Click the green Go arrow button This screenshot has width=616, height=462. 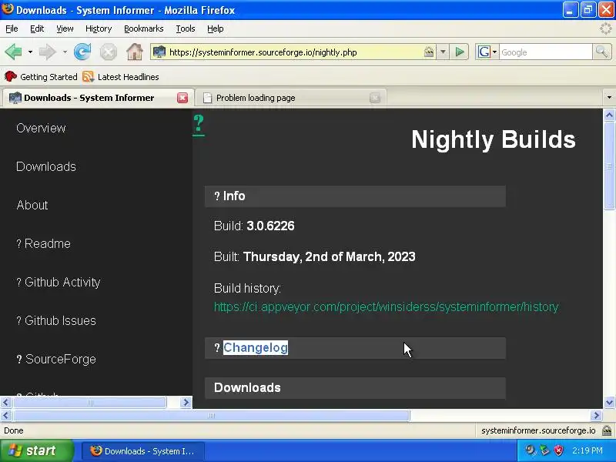(459, 52)
